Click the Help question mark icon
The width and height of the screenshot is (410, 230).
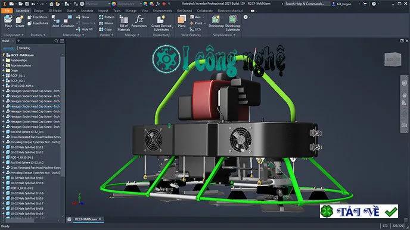coord(374,4)
